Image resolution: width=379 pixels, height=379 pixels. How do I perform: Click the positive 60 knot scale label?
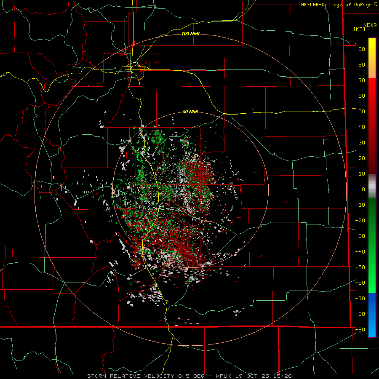(x=362, y=96)
